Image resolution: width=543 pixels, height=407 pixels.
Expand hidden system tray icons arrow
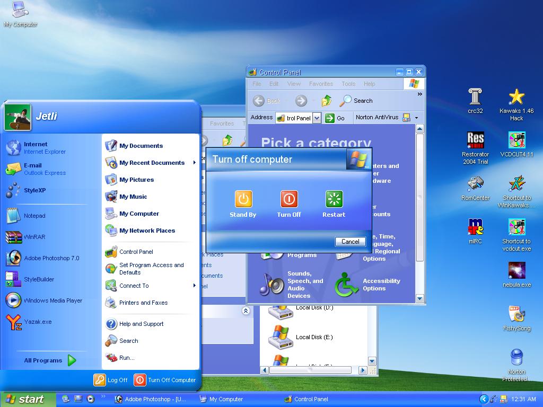(x=484, y=399)
